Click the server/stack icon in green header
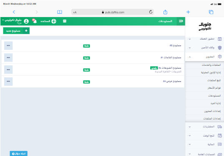 pos(65,21)
